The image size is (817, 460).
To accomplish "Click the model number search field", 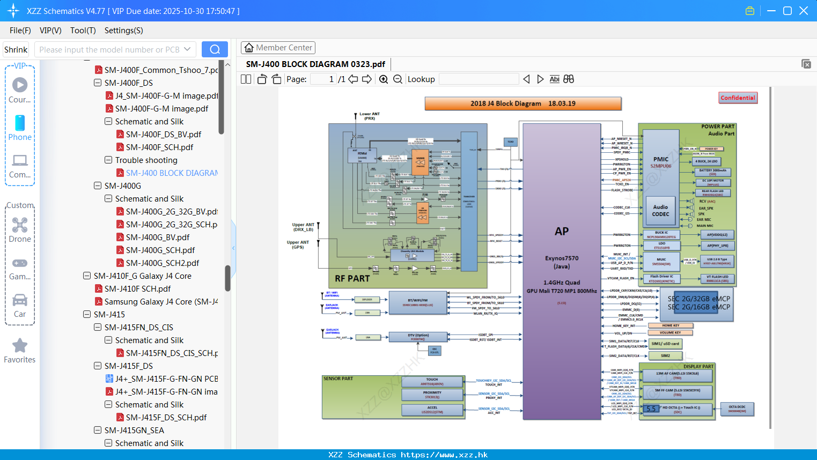I will 110,49.
